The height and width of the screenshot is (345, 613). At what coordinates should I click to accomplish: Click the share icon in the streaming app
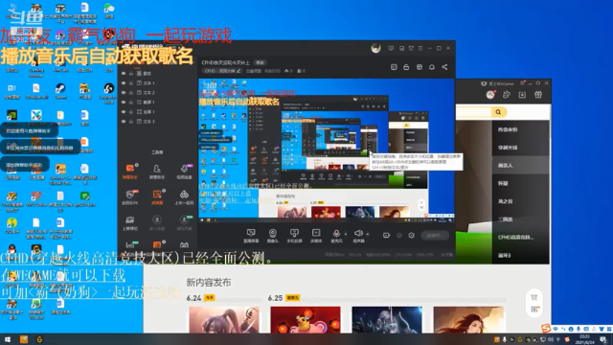pos(444,67)
